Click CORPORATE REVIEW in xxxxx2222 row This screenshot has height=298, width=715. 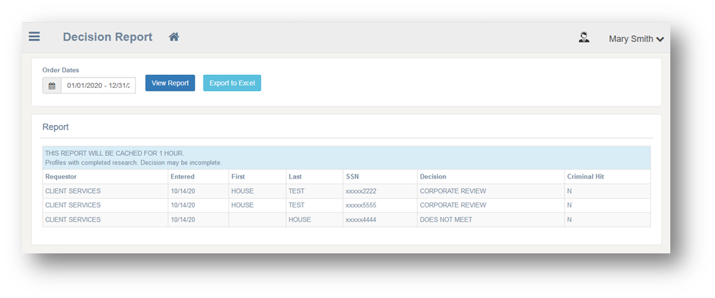pos(453,191)
